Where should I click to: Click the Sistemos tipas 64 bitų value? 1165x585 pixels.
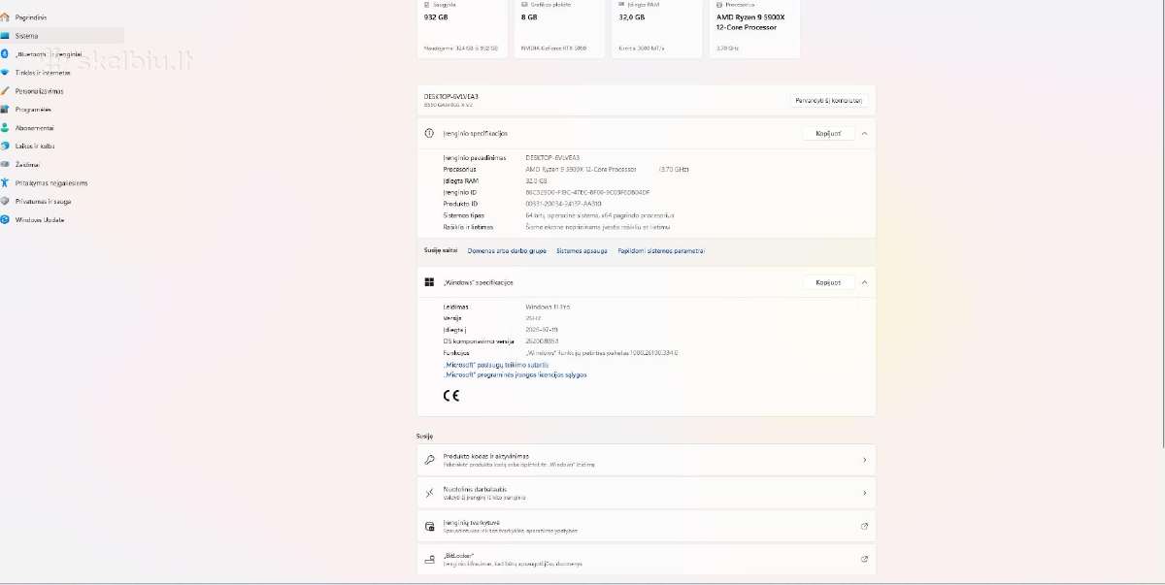(599, 215)
